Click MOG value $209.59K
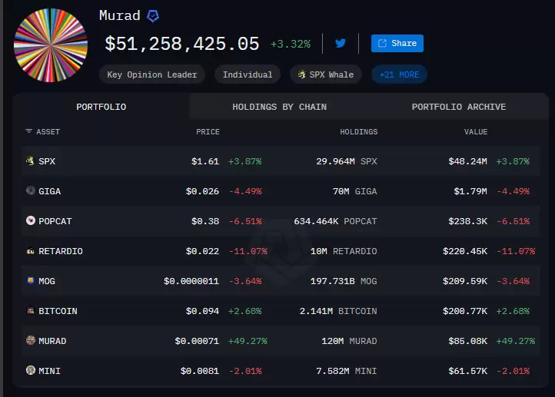 coord(465,281)
